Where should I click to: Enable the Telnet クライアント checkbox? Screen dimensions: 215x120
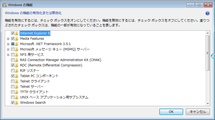pyautogui.click(x=13, y=81)
